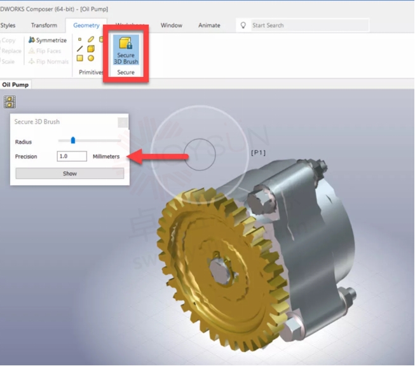Select the Symmetrize command
The width and height of the screenshot is (415, 366).
(x=47, y=40)
